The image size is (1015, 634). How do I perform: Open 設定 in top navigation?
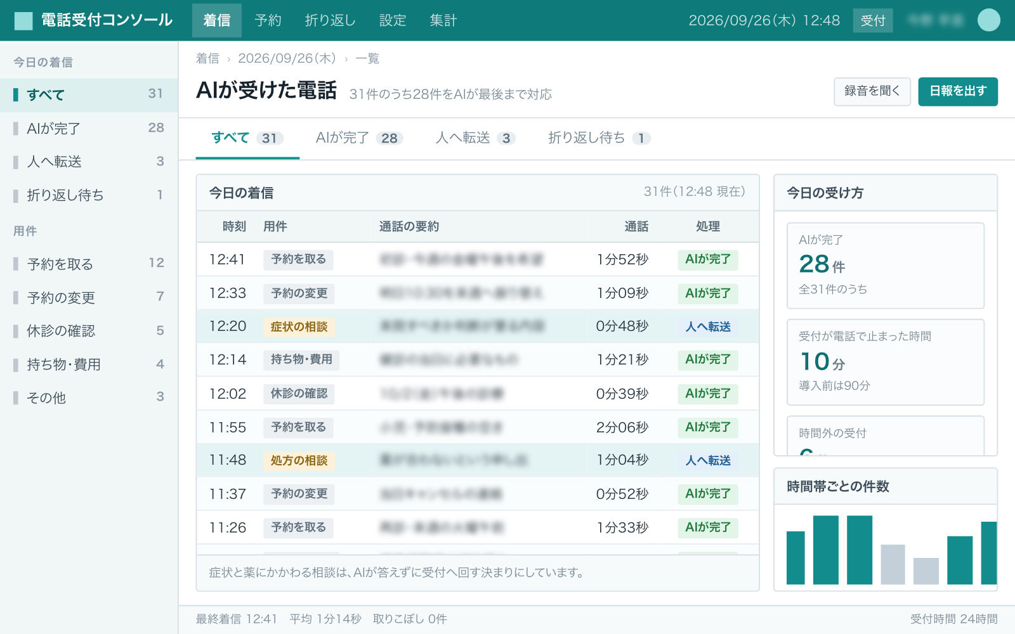coord(393,20)
